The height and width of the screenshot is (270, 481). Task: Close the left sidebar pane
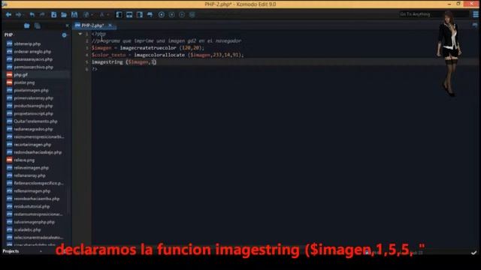67,25
